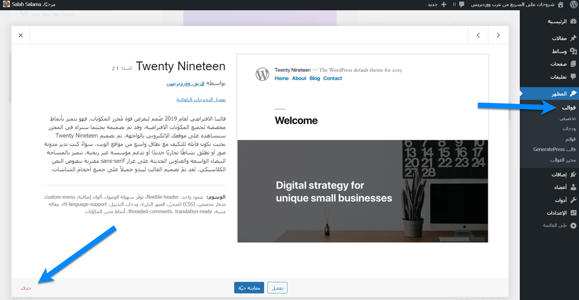Enable auto-updates via تفعيل التحديثات التلقائية link

pyautogui.click(x=201, y=100)
